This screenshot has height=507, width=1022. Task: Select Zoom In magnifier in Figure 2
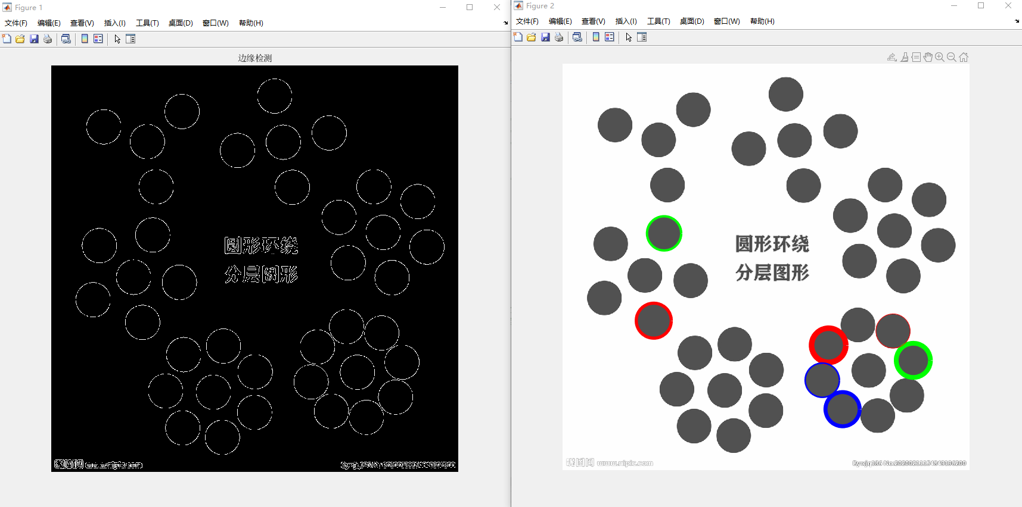point(940,57)
